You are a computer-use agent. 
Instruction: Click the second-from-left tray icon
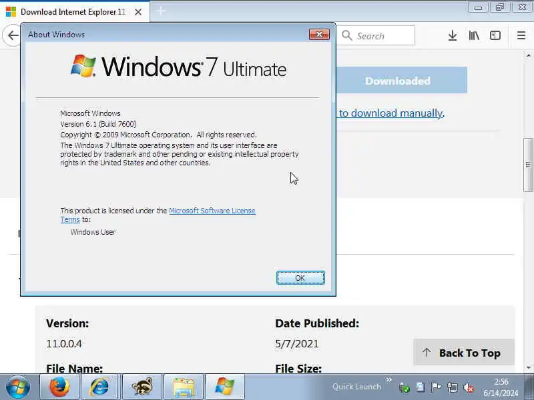tap(421, 387)
